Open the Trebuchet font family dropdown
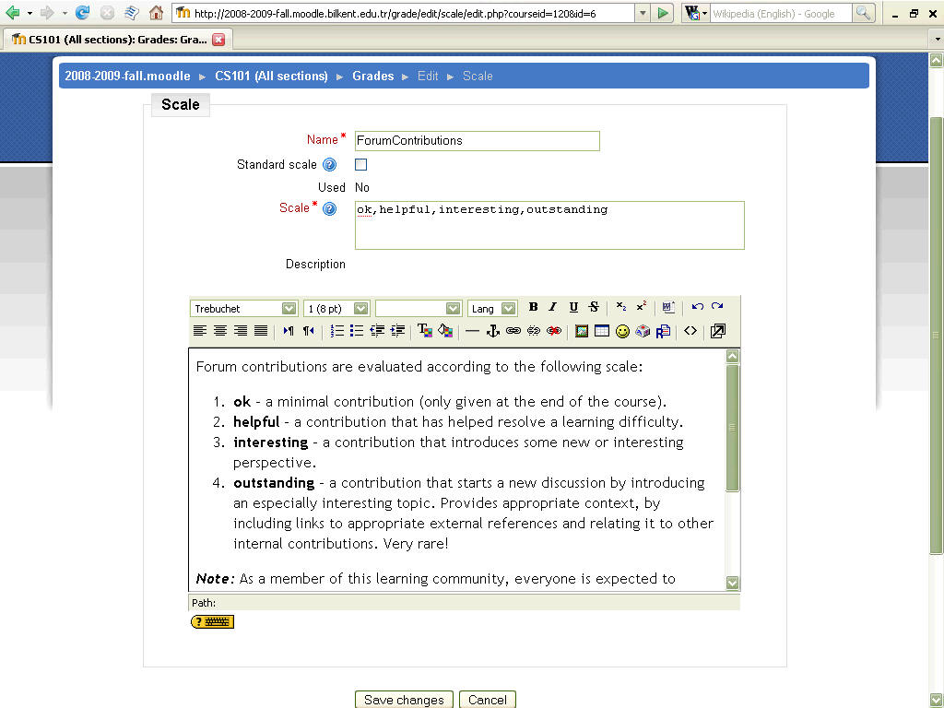Screen dimensions: 944x708 click(243, 308)
